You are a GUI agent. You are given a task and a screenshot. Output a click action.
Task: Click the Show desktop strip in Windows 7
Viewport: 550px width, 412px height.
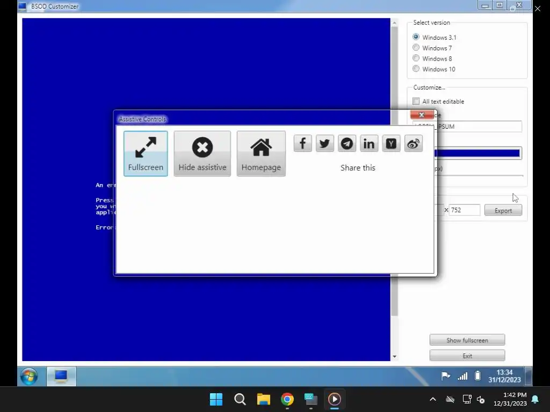529,376
